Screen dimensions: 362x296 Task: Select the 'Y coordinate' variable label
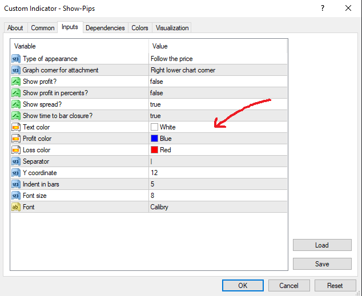point(40,173)
